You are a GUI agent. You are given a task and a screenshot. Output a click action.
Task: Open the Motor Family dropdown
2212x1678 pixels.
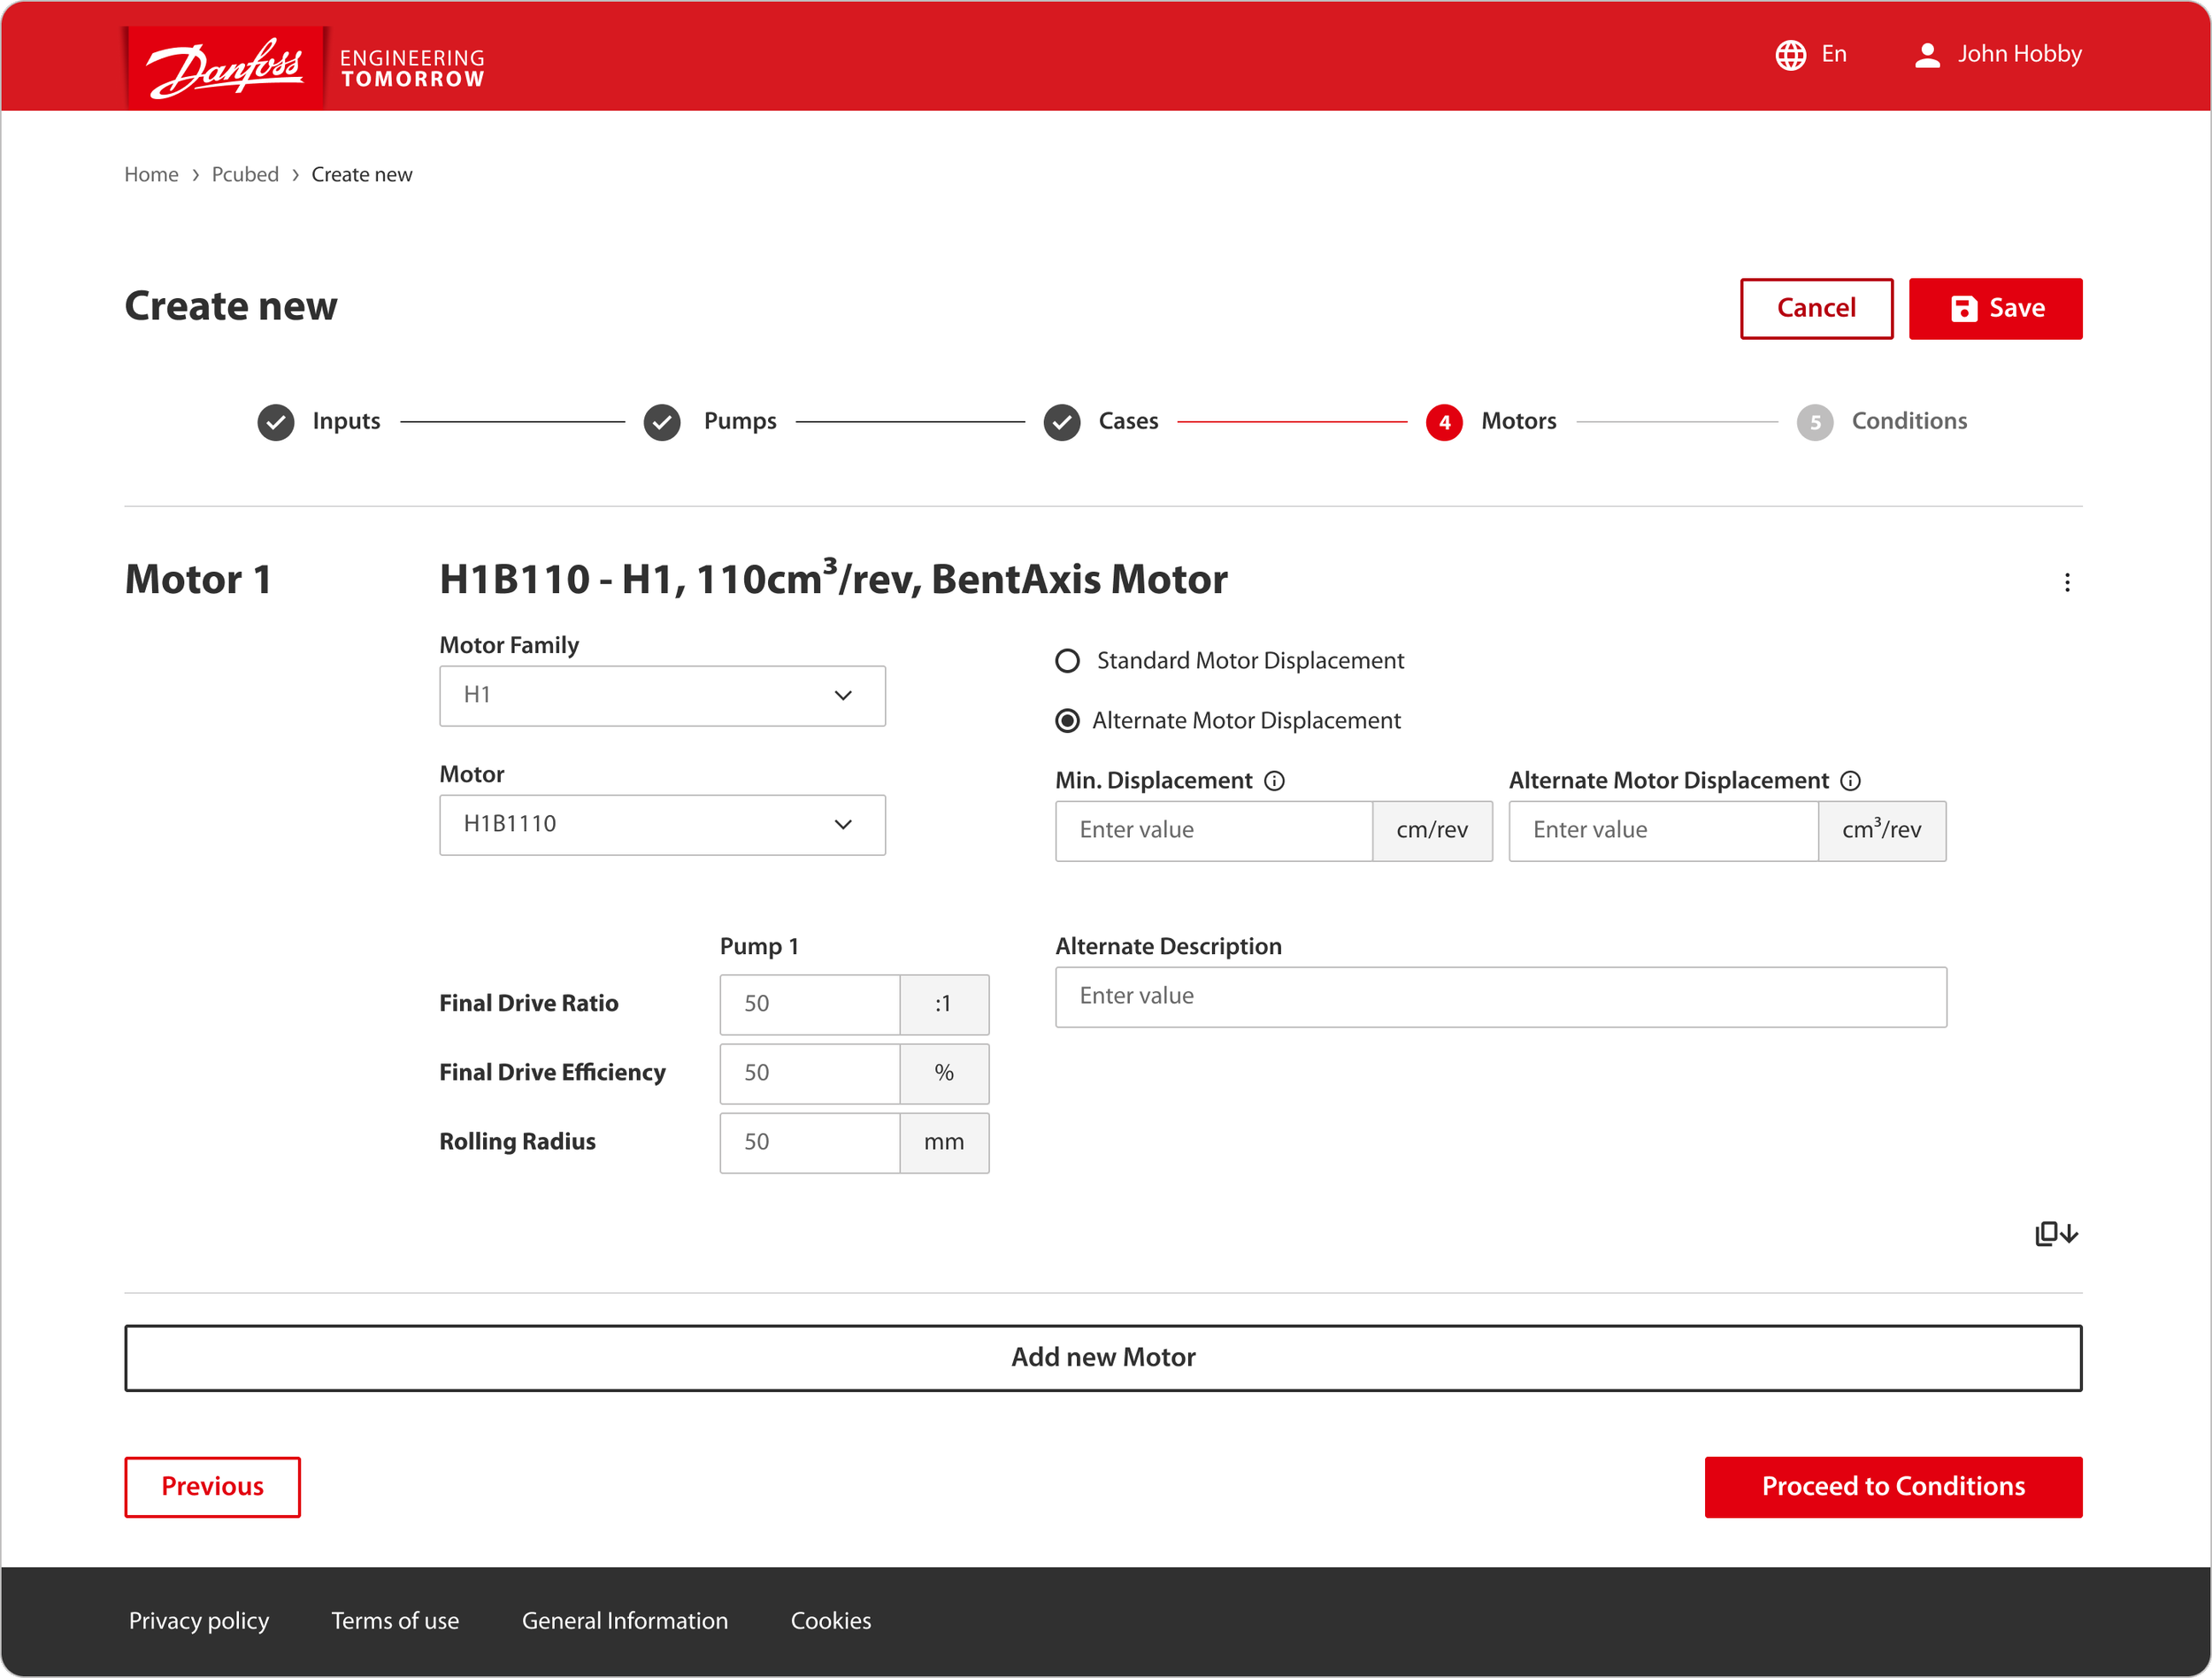pos(662,696)
